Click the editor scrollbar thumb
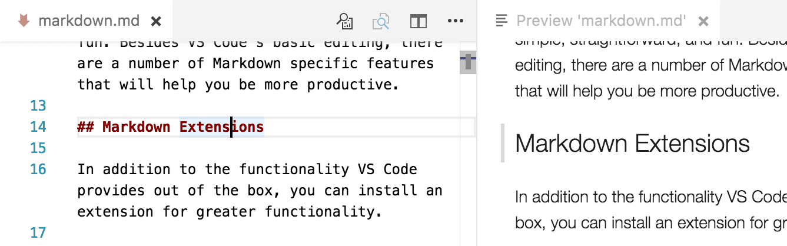787x246 pixels. (x=468, y=62)
